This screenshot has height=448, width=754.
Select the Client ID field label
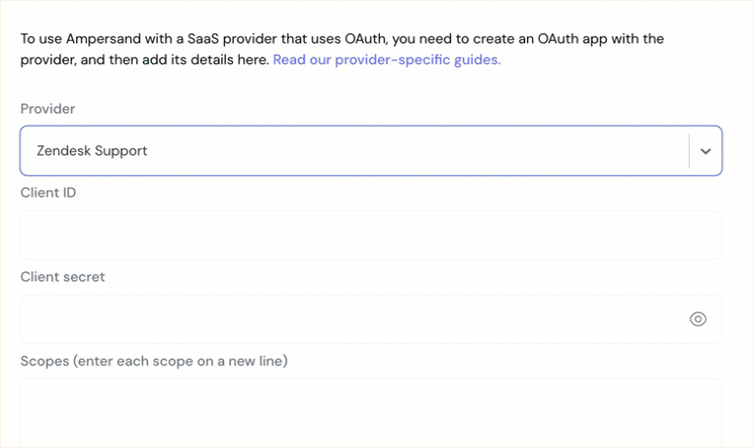point(48,192)
